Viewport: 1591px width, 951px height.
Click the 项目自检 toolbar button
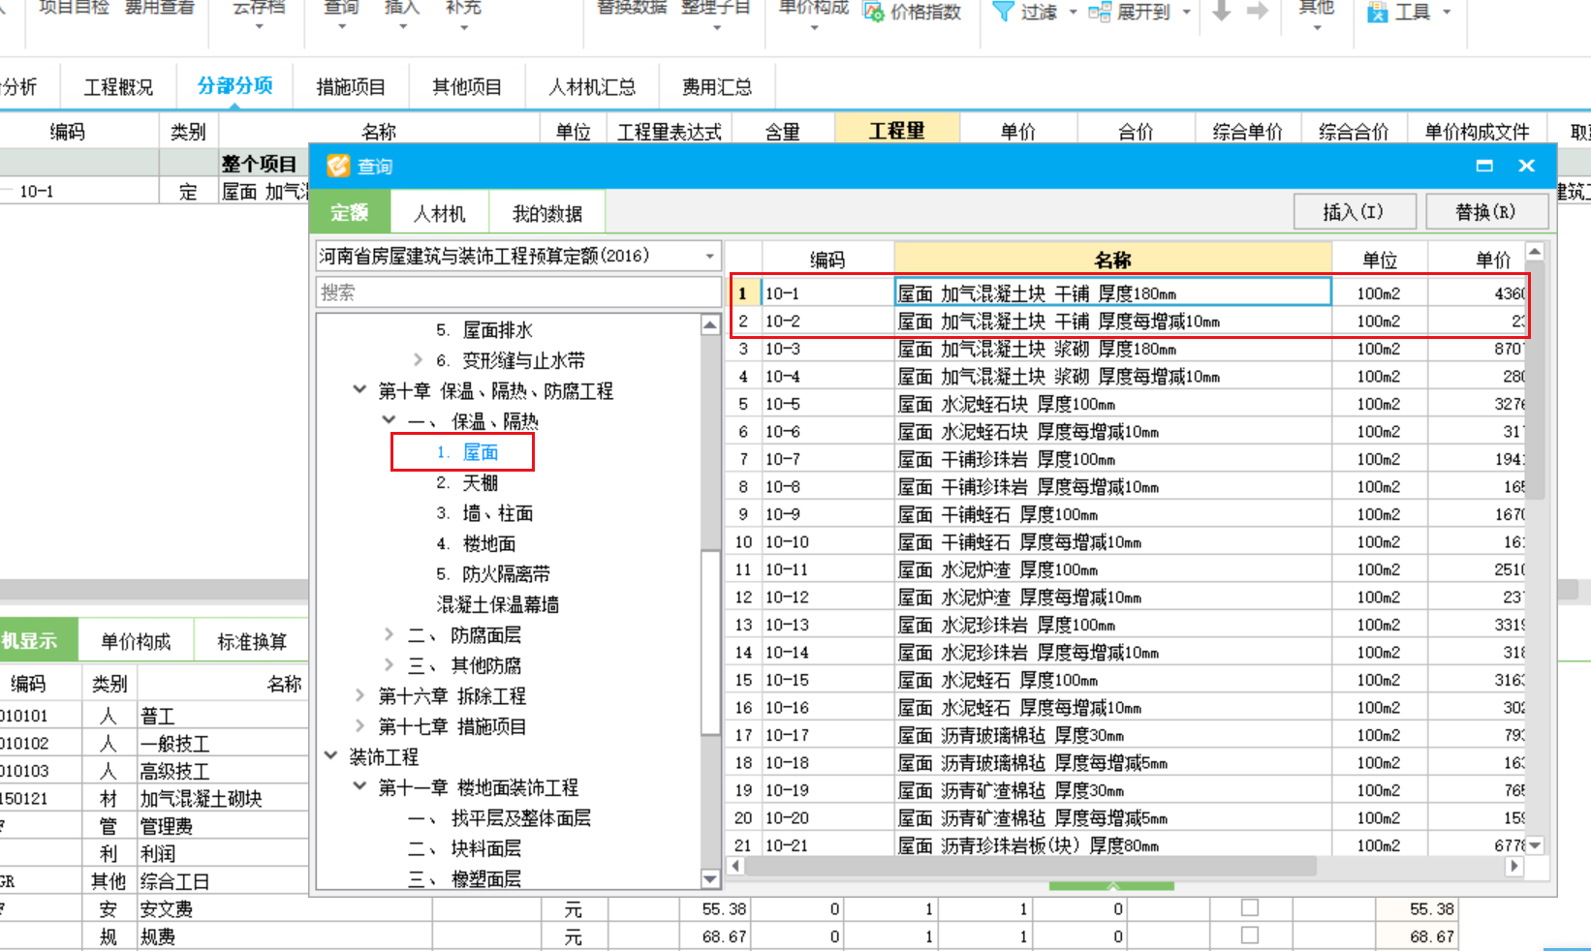click(74, 8)
